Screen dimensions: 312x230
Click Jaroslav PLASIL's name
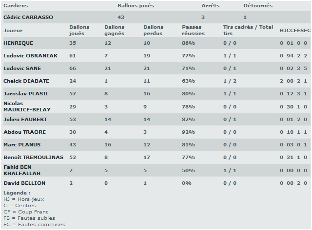coord(26,94)
